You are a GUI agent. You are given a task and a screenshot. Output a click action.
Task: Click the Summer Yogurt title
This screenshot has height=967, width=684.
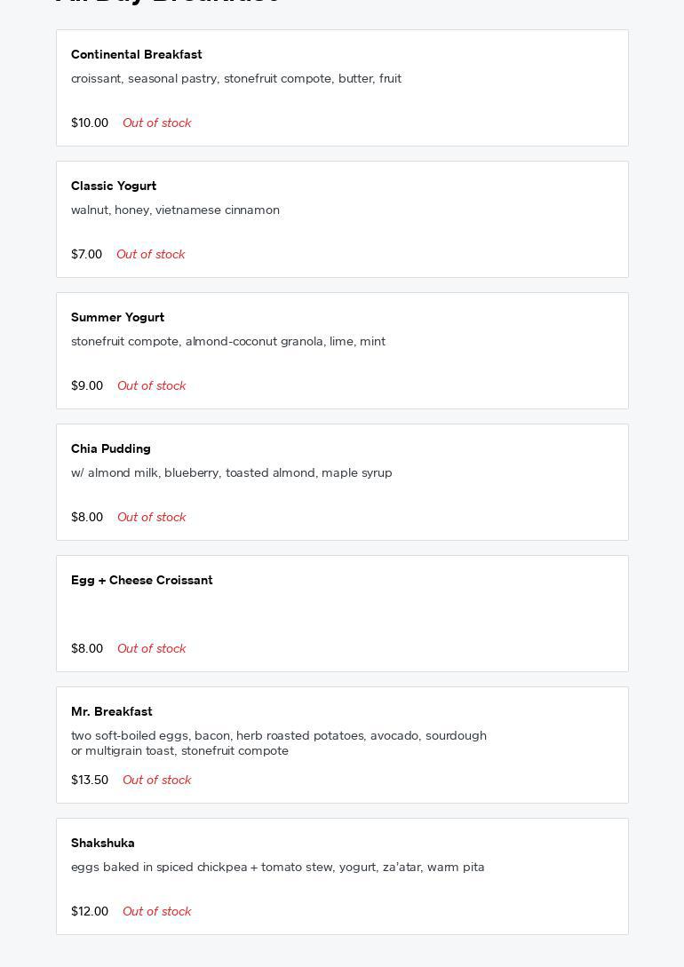pyautogui.click(x=117, y=317)
